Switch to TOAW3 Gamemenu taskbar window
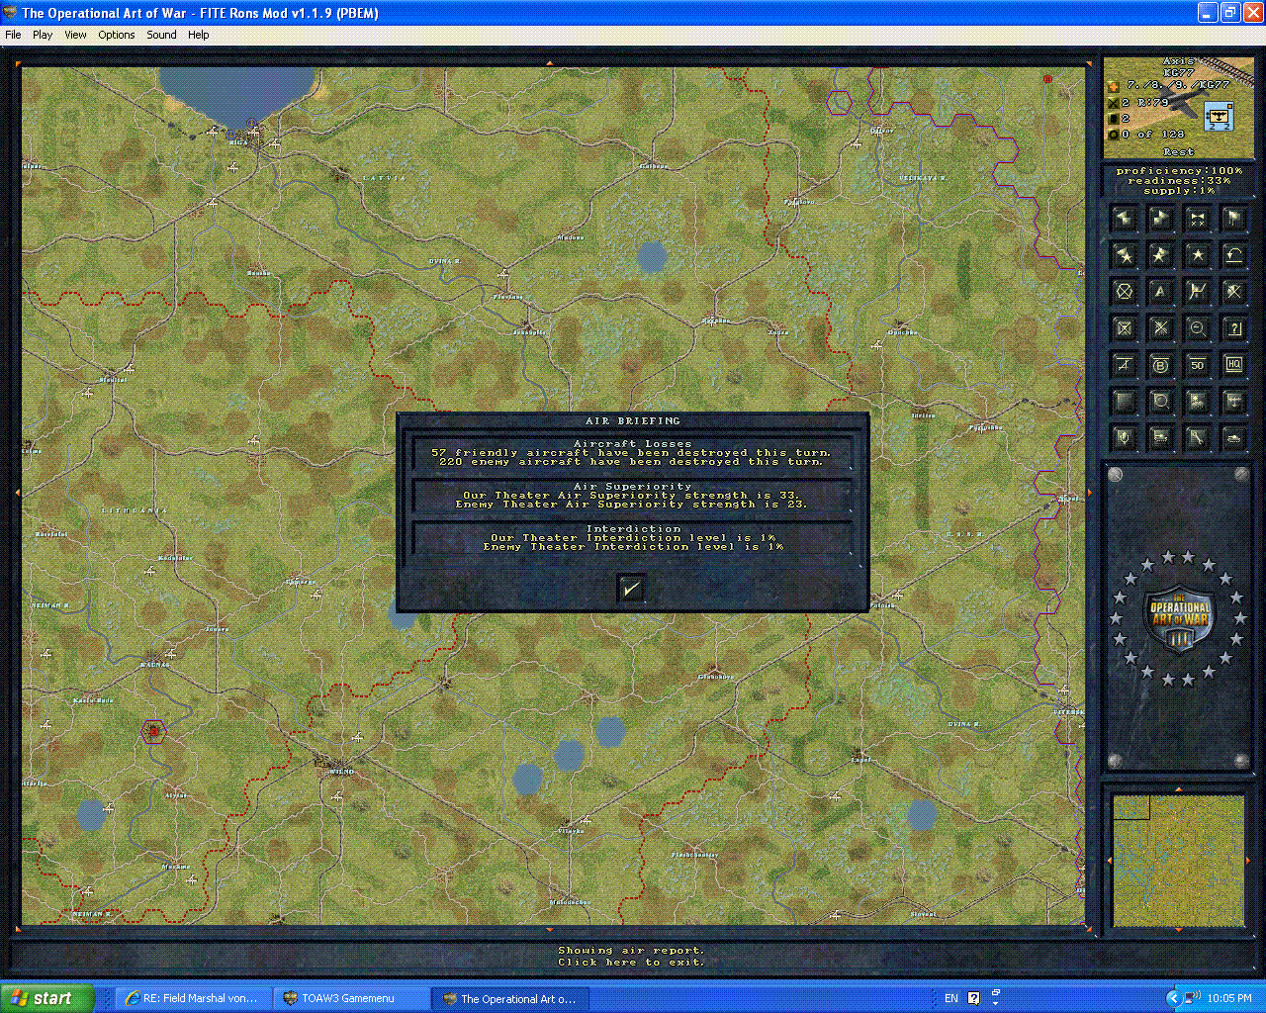1266x1013 pixels. (350, 998)
